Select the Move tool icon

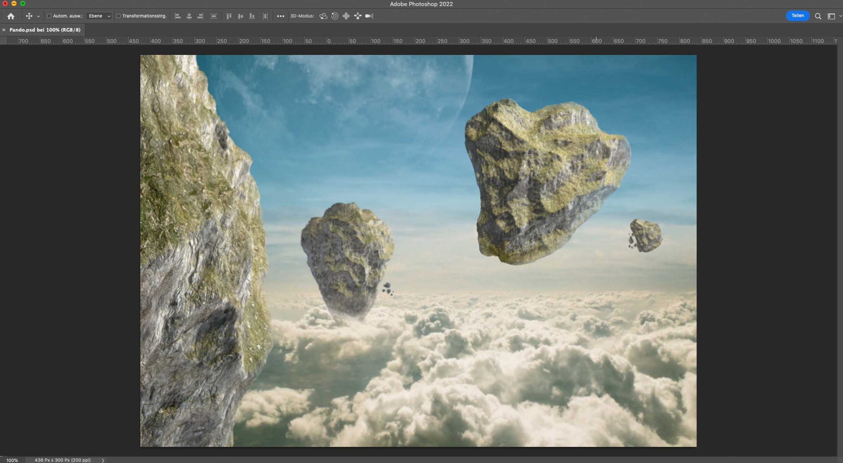pos(29,16)
